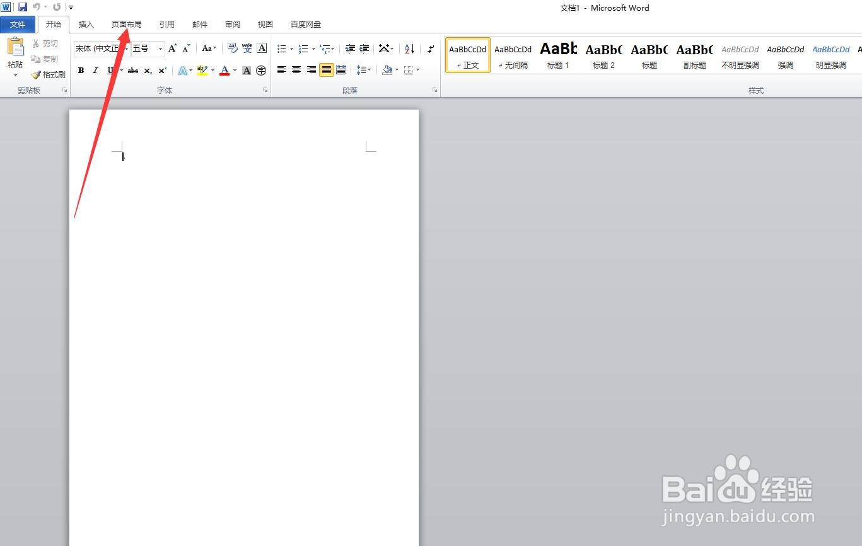Open the Asian Layout dropdown
This screenshot has height=546, width=862.
pyautogui.click(x=386, y=48)
